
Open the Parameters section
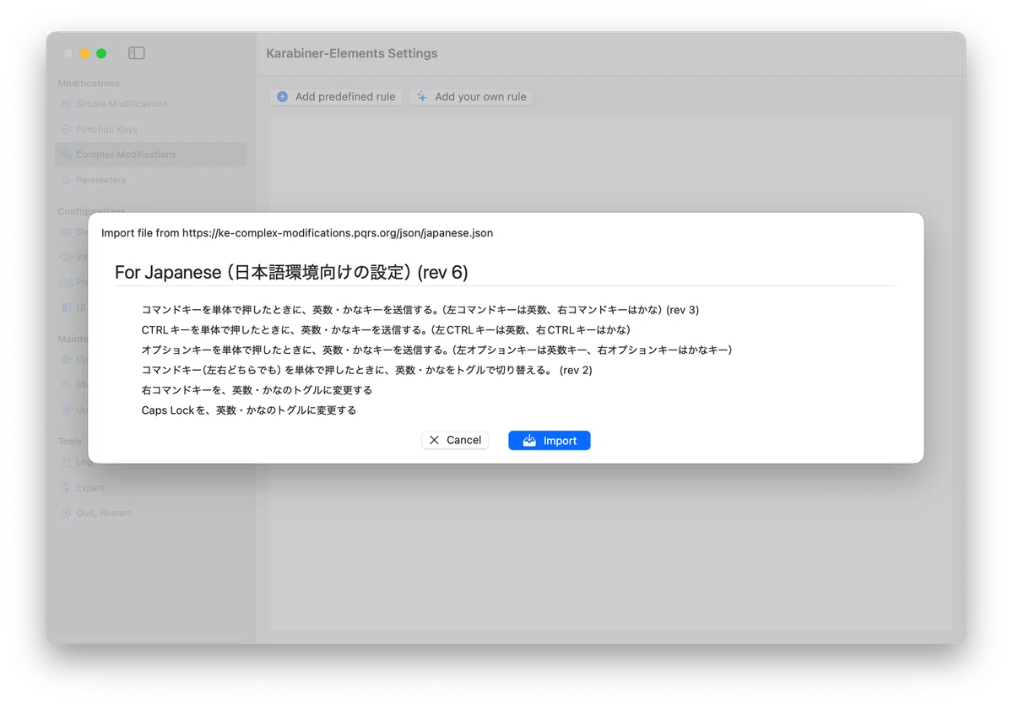(x=150, y=180)
